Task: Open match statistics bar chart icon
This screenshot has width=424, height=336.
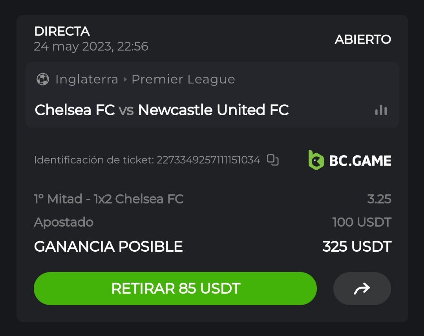Action: [x=381, y=111]
